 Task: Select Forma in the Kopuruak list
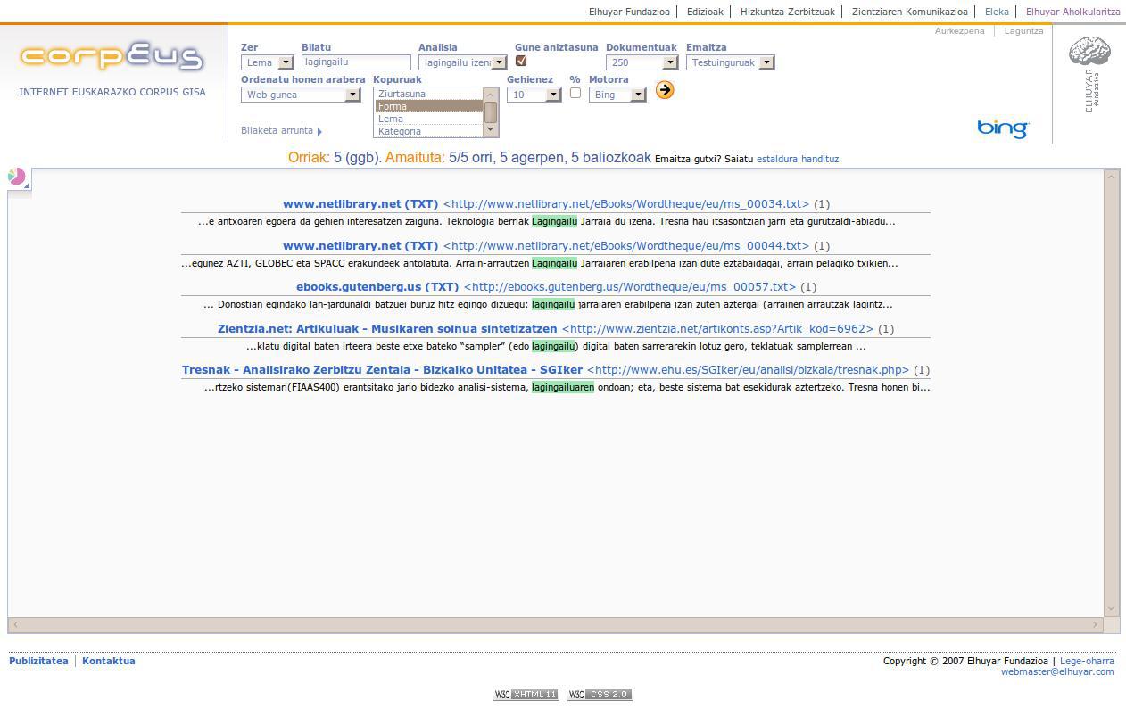428,106
